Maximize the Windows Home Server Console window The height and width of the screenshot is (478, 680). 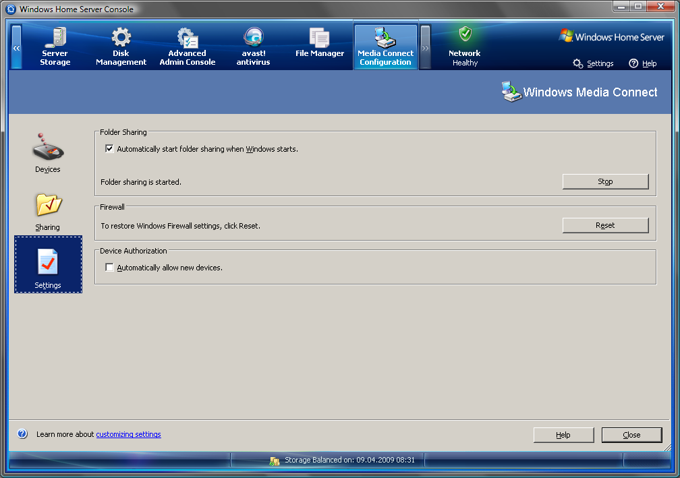click(638, 7)
